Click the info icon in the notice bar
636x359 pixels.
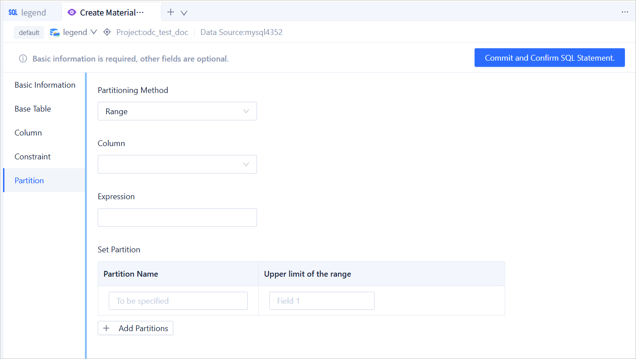pos(23,58)
